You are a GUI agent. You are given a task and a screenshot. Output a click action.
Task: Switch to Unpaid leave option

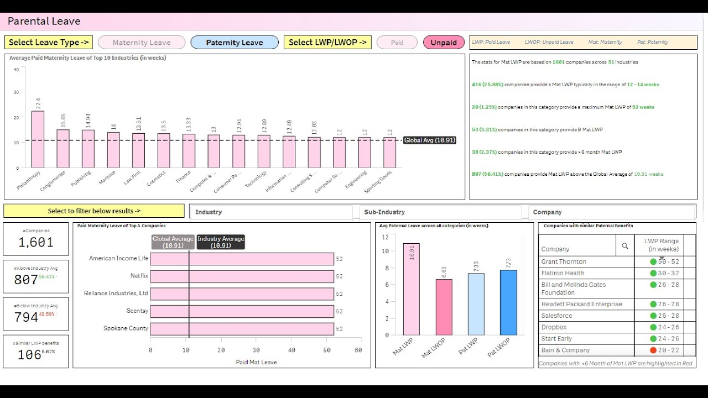pyautogui.click(x=444, y=43)
